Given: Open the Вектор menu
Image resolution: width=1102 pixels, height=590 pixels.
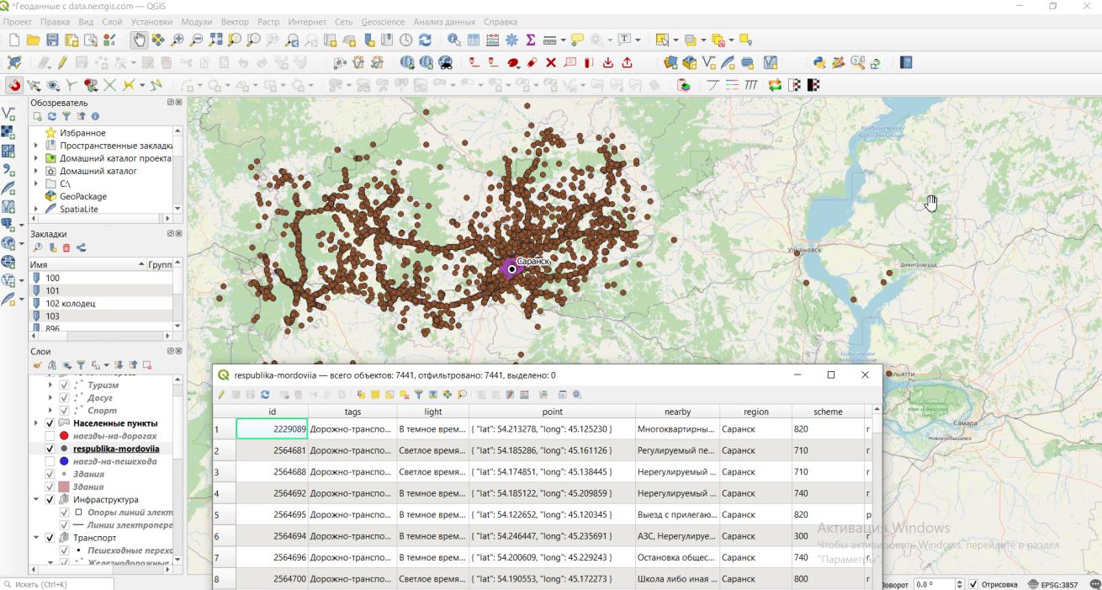Looking at the screenshot, I should 235,21.
